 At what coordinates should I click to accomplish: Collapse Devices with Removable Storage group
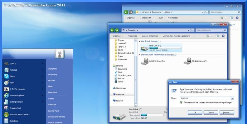[140, 55]
